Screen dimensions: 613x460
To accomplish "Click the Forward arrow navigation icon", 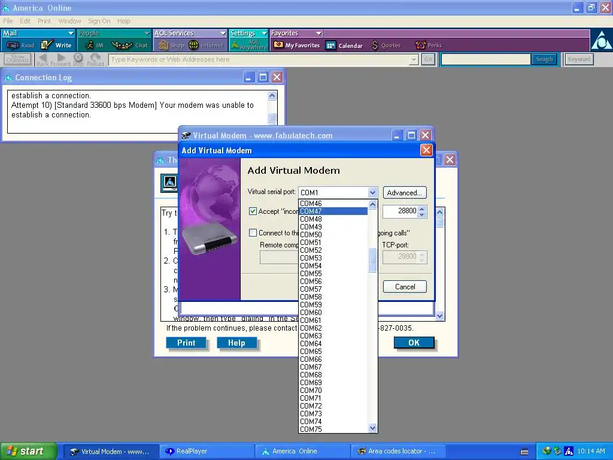I will pyautogui.click(x=60, y=58).
